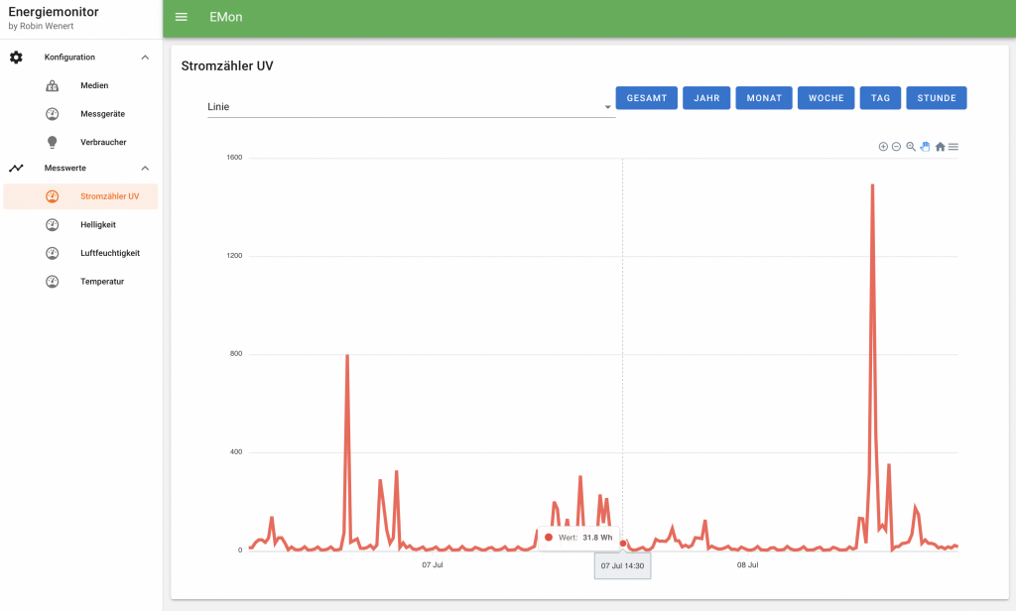Screen dimensions: 1016x611
Task: Open Medien in the sidebar
Action: point(81,85)
